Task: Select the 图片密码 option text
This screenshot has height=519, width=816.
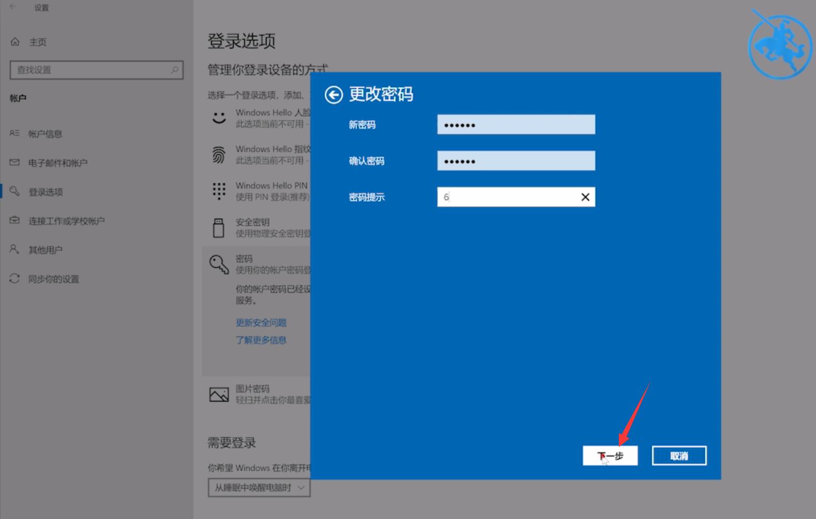Action: (x=252, y=388)
